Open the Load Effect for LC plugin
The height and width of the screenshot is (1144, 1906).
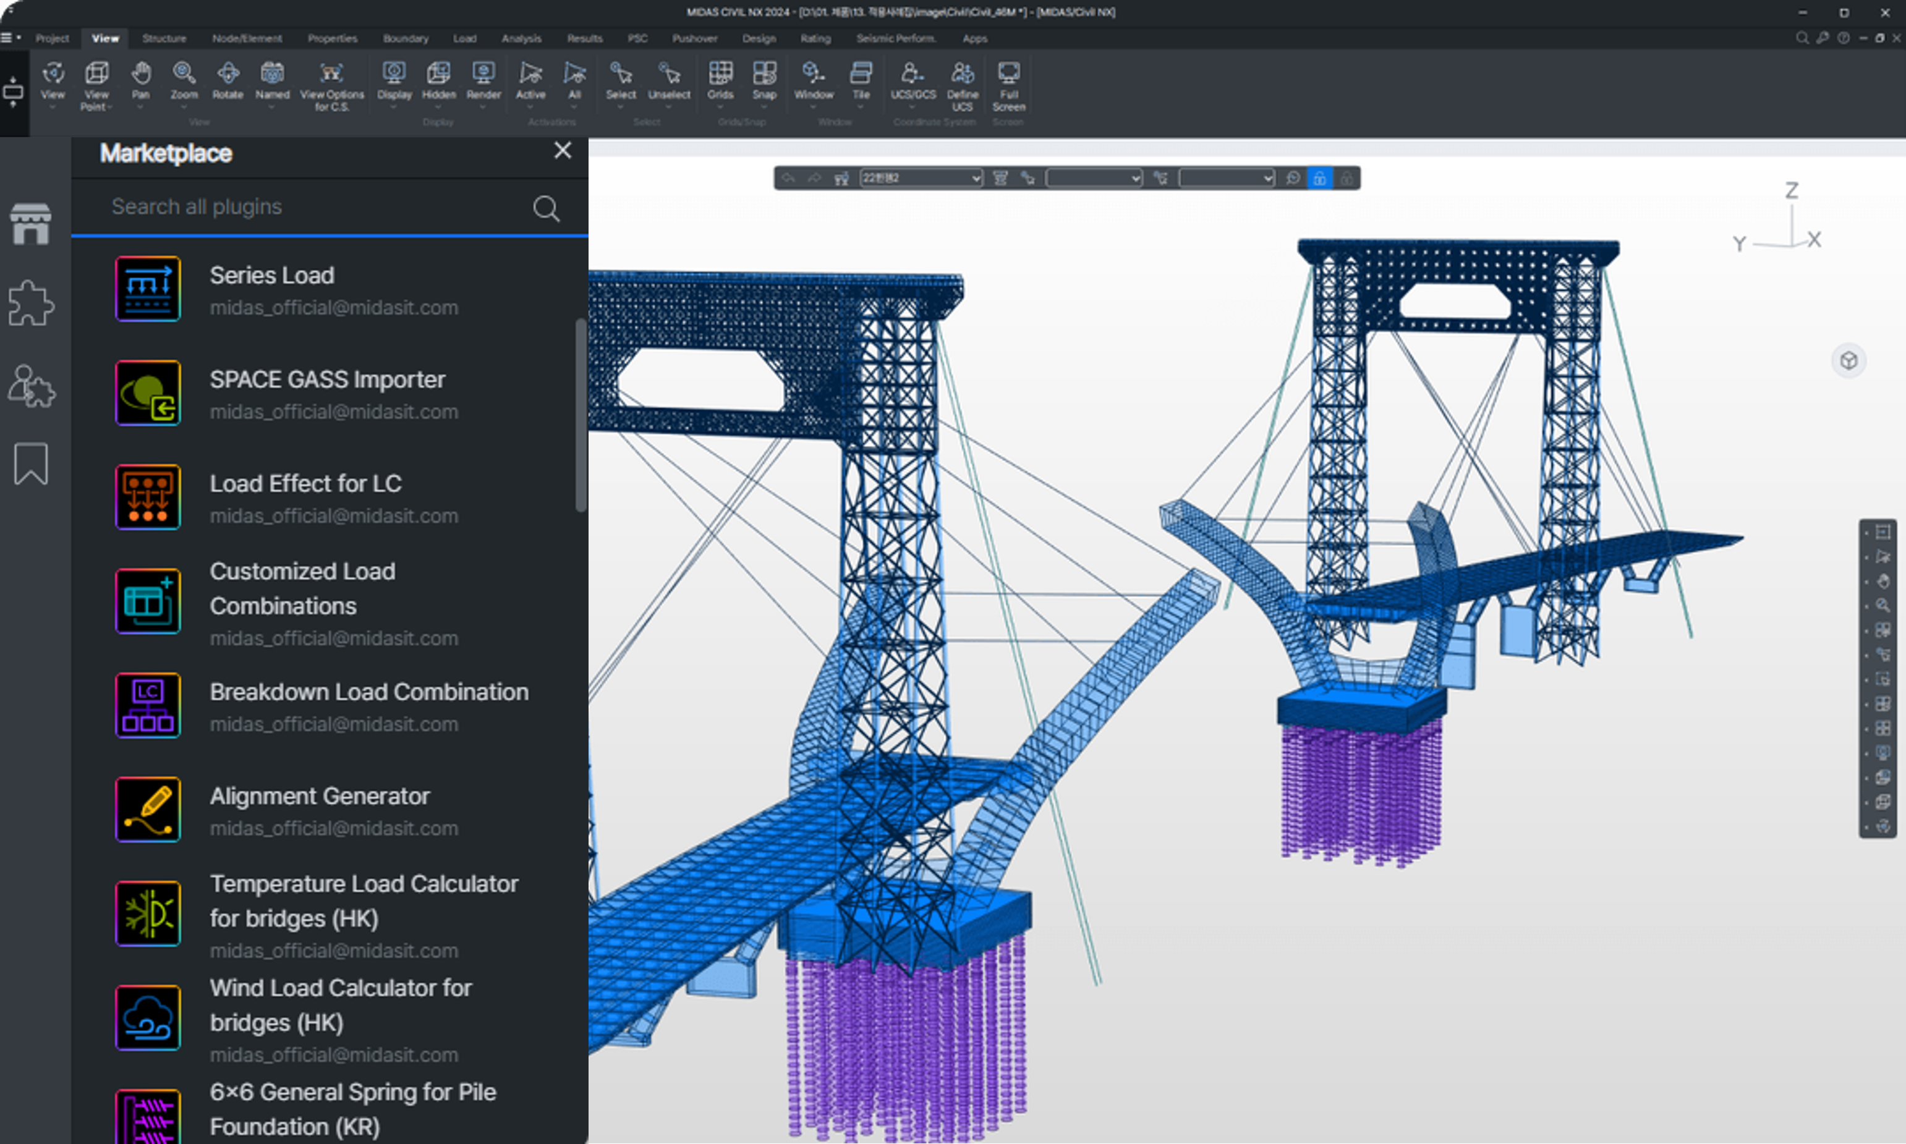(x=330, y=498)
